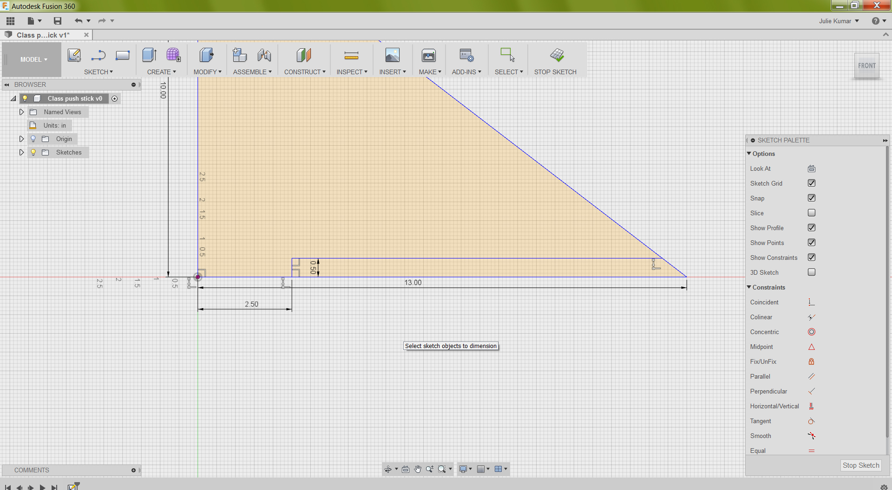Toggle visibility bulb of Sketches folder

pos(33,152)
